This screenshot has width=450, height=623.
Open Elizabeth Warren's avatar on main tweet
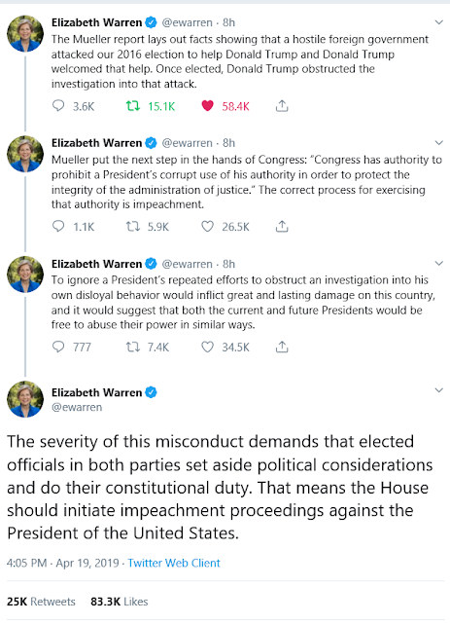[25, 398]
